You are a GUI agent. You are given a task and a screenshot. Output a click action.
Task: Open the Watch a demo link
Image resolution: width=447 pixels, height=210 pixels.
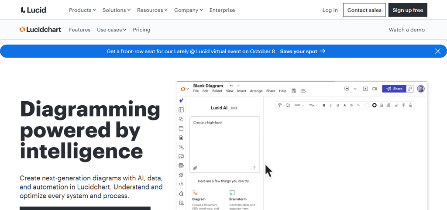pos(406,30)
